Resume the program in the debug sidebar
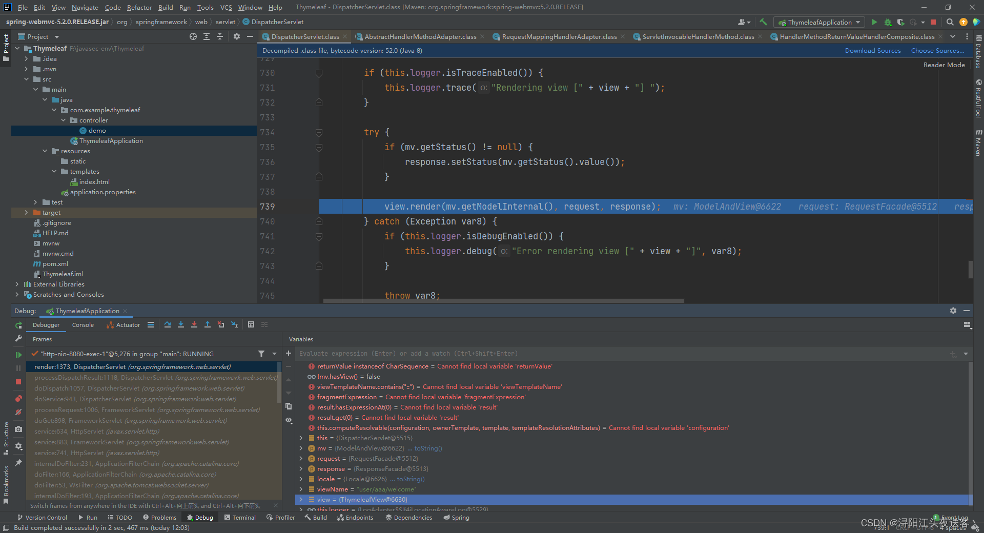 coord(18,355)
